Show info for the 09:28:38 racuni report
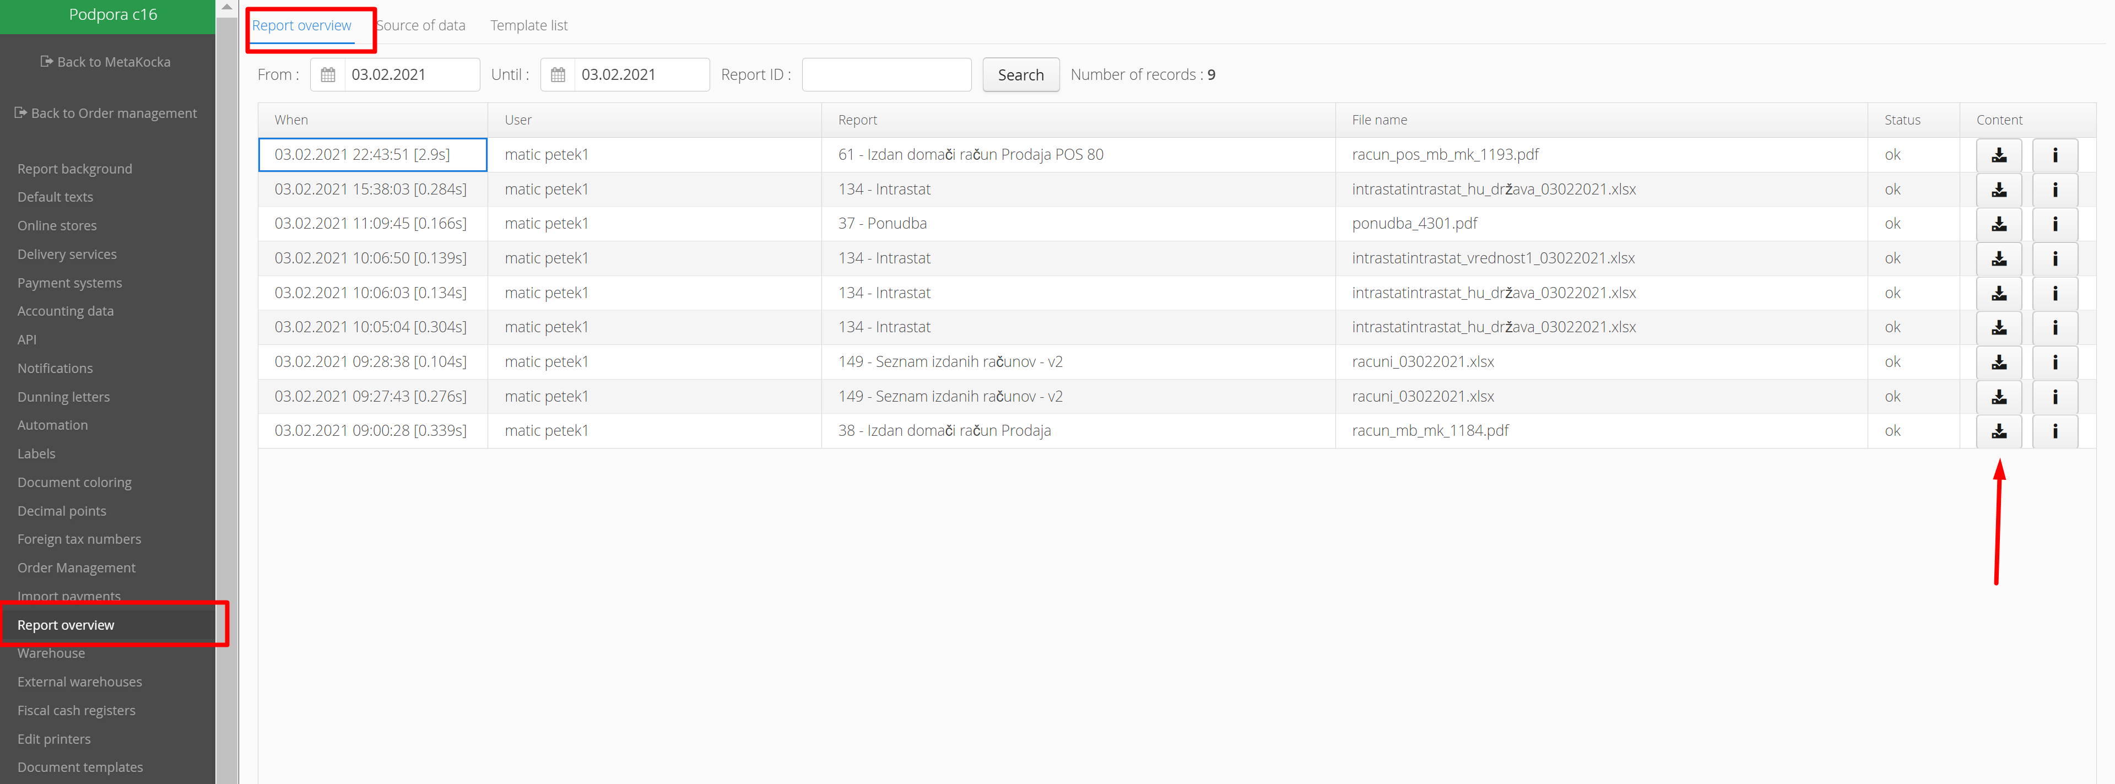 (2054, 362)
